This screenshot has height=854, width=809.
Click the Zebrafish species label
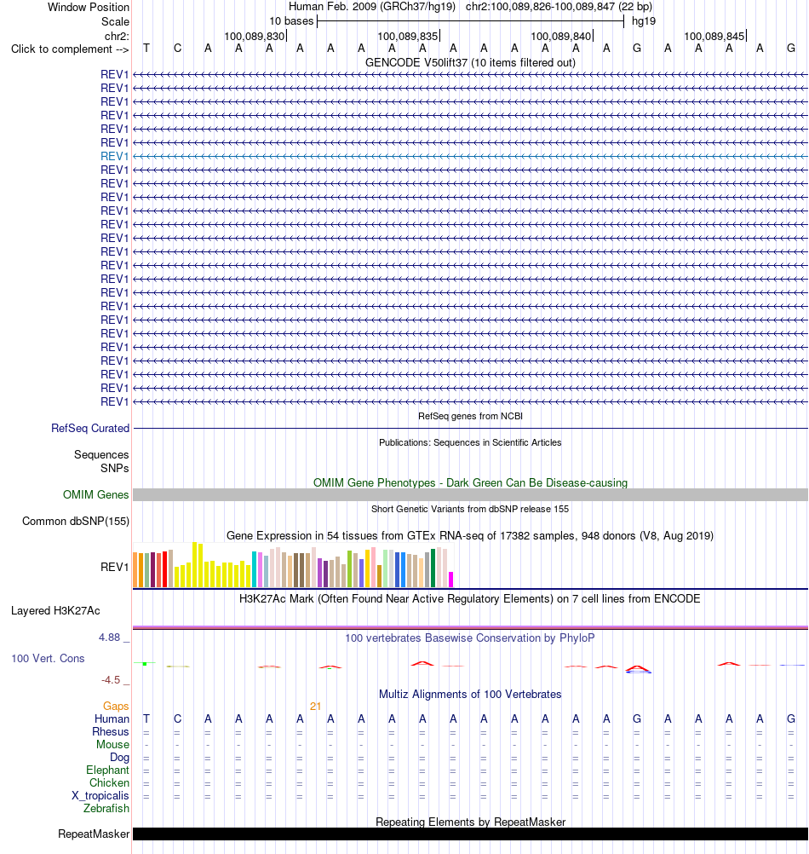[x=106, y=808]
